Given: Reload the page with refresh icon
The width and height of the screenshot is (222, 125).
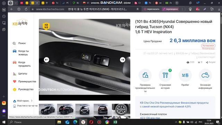Looking at the screenshot, I should (x=26, y=9).
